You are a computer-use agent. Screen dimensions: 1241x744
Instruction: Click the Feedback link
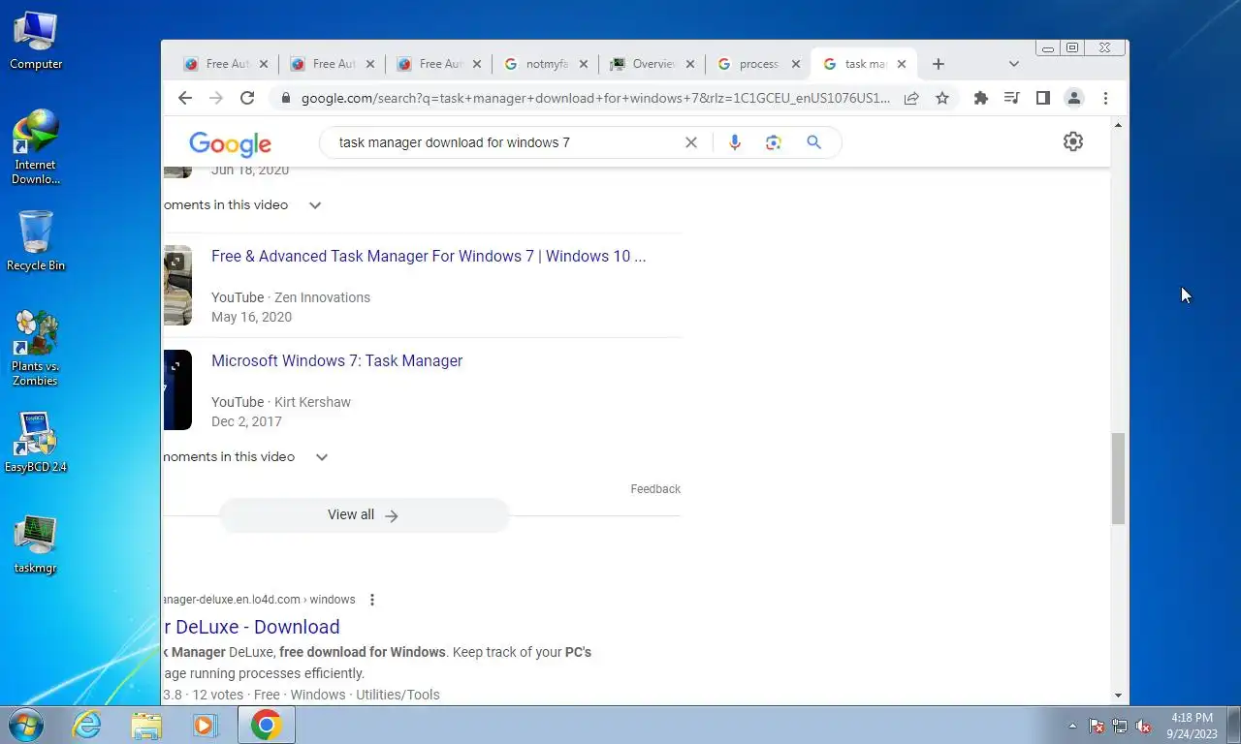coord(655,489)
